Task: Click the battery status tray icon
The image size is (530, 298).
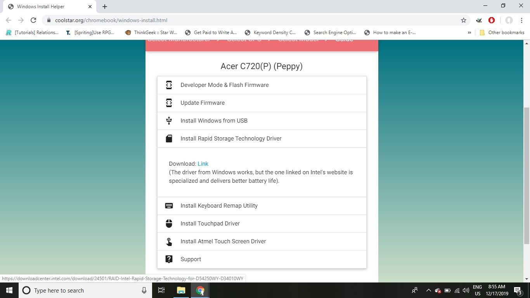Action: [x=447, y=290]
